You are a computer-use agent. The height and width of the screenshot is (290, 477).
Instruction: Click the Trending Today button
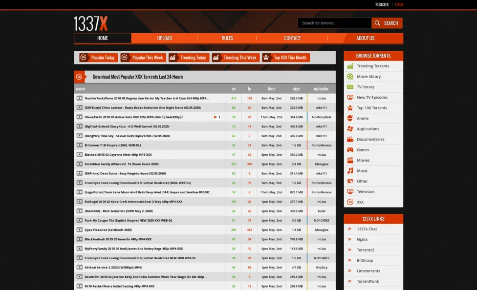click(189, 58)
